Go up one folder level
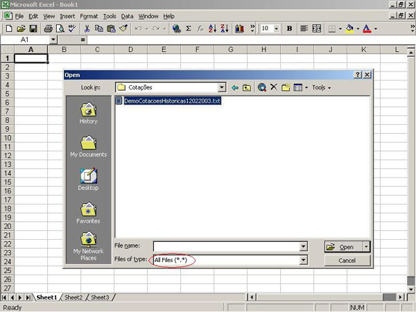This screenshot has height=312, width=416. click(x=247, y=87)
